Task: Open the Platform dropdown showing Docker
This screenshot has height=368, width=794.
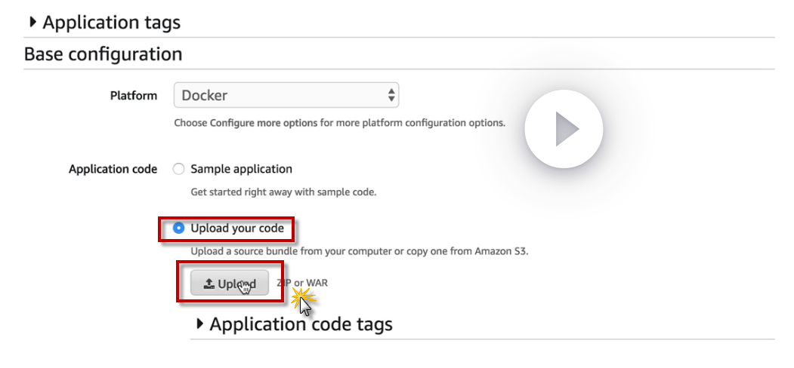Action: (x=286, y=96)
